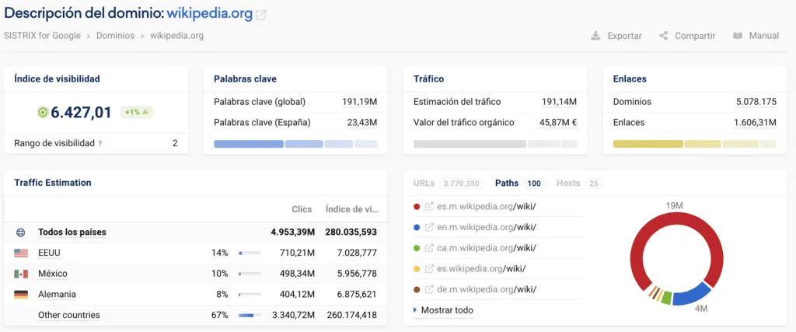Open external link icon beside wikipedia.org title
Screen dimensions: 796x332
pos(260,15)
